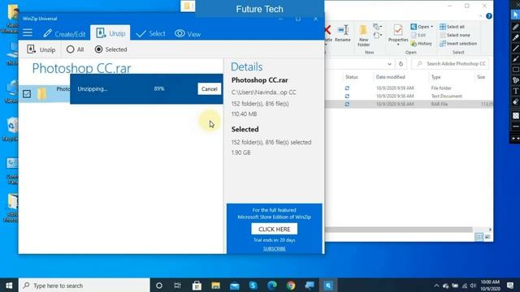Select the text T tool in annotation toolbar
The width and height of the screenshot is (520, 292).
pos(515,91)
